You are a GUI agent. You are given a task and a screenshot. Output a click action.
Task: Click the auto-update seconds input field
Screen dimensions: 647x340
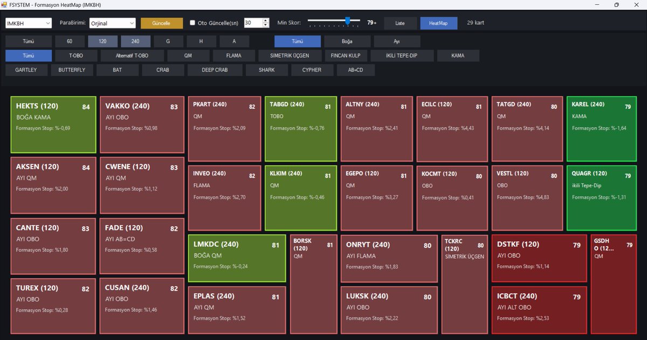252,23
